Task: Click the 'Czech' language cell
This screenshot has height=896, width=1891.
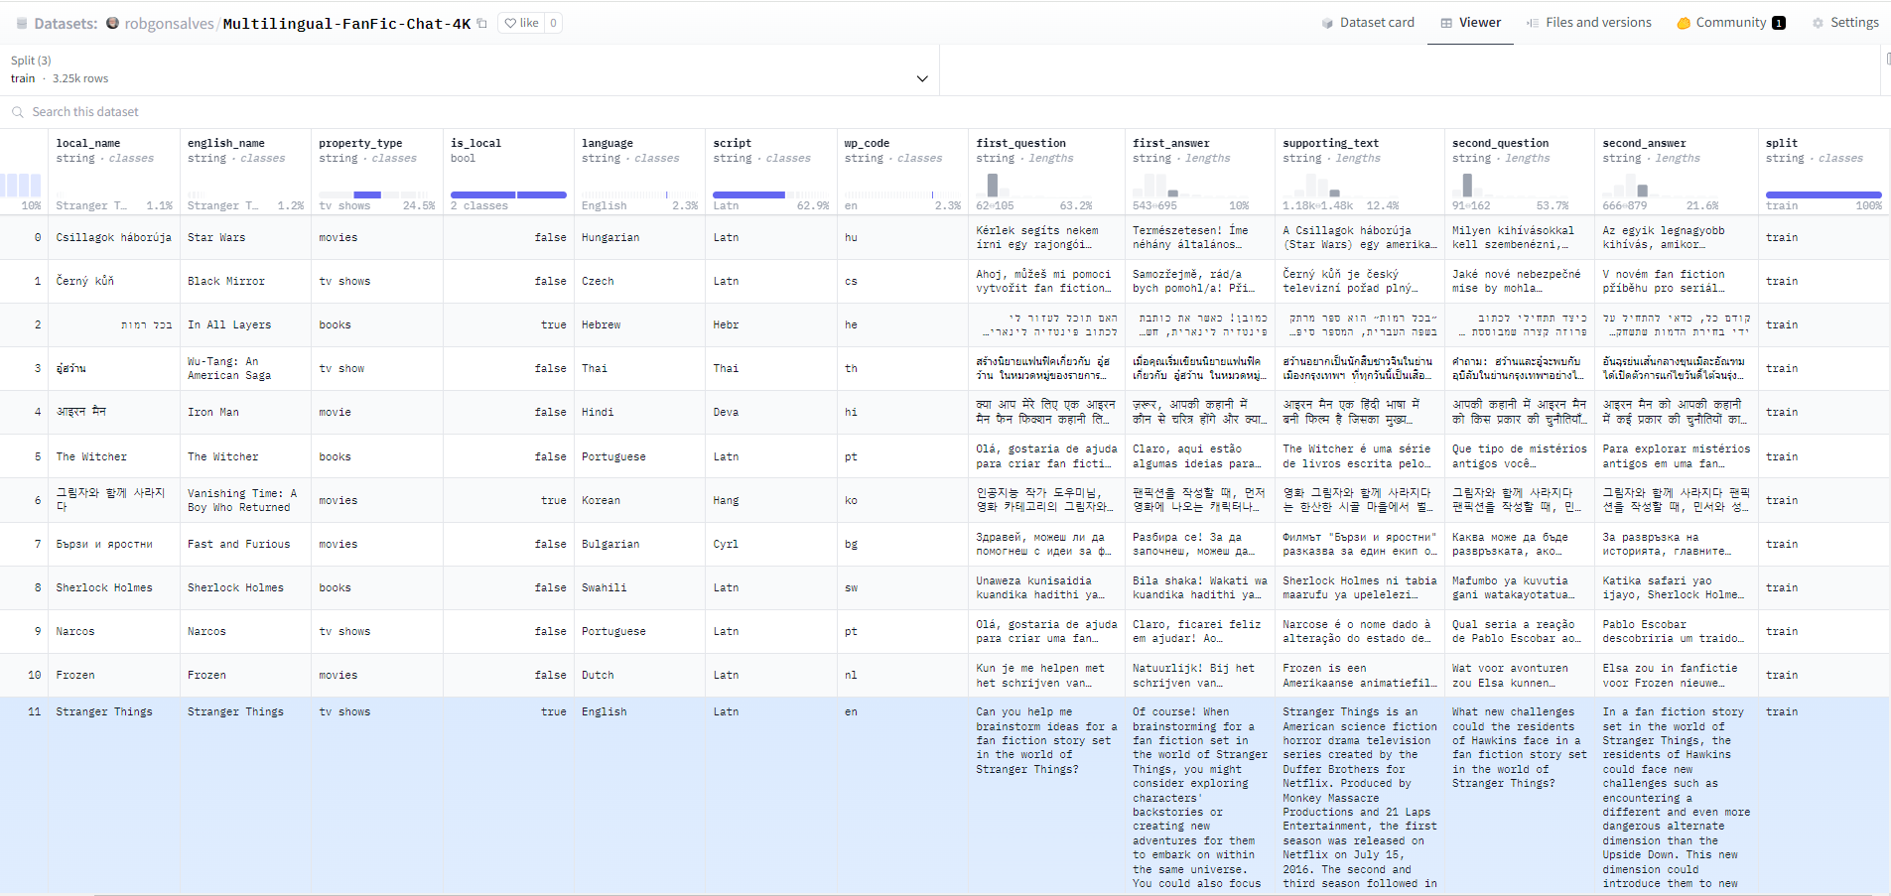Action: (639, 282)
